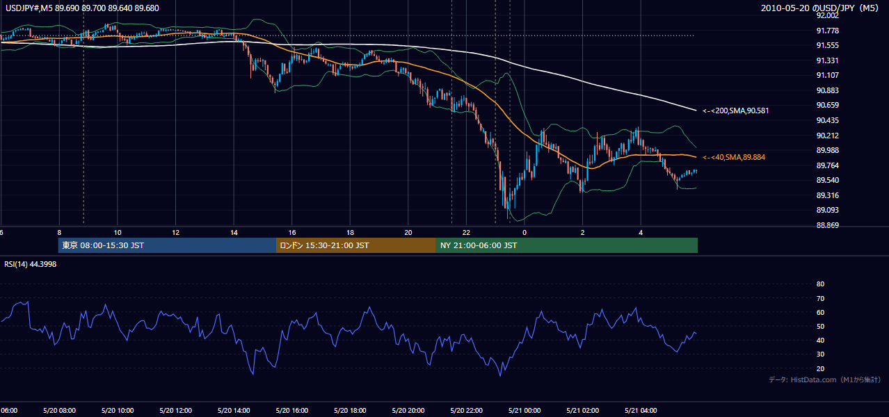Click hour marker 16 under the price chart

pyautogui.click(x=292, y=233)
